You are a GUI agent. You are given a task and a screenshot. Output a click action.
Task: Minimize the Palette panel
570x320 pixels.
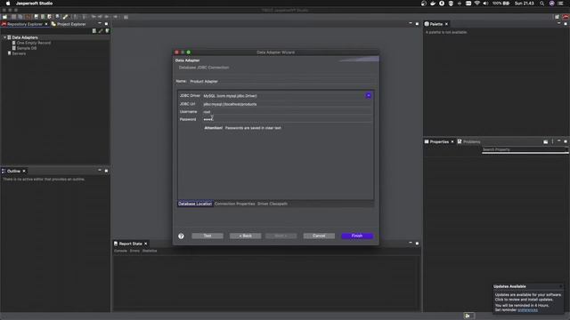(x=558, y=23)
